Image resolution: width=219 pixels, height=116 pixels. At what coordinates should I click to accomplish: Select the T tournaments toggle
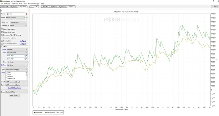click(x=37, y=7)
